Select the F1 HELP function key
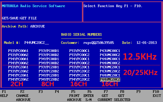This screenshot has height=102, width=163. point(4,94)
